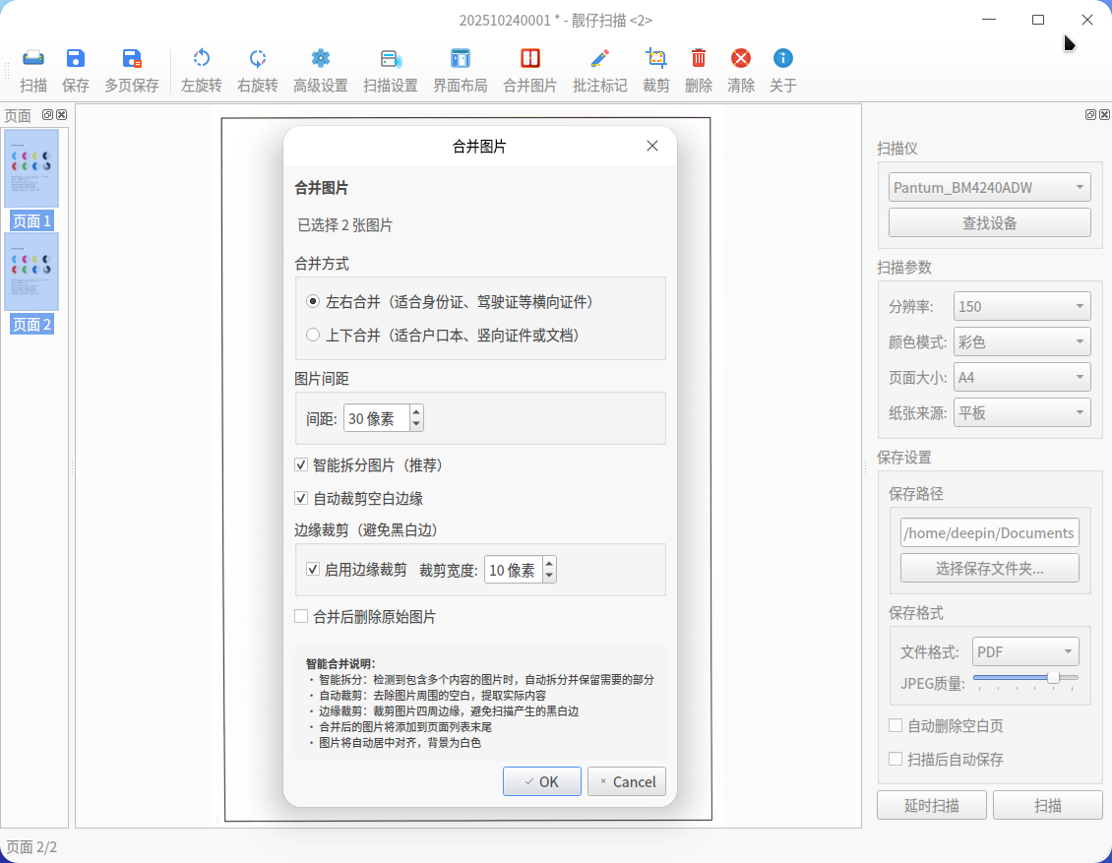Click the JPEG质量 slider handle

[1054, 678]
